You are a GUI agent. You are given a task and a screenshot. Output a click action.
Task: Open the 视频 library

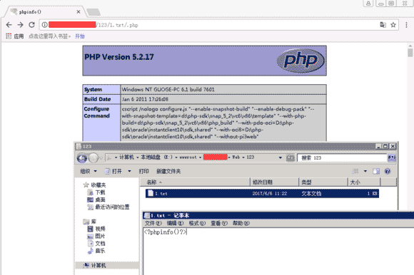pos(96,229)
